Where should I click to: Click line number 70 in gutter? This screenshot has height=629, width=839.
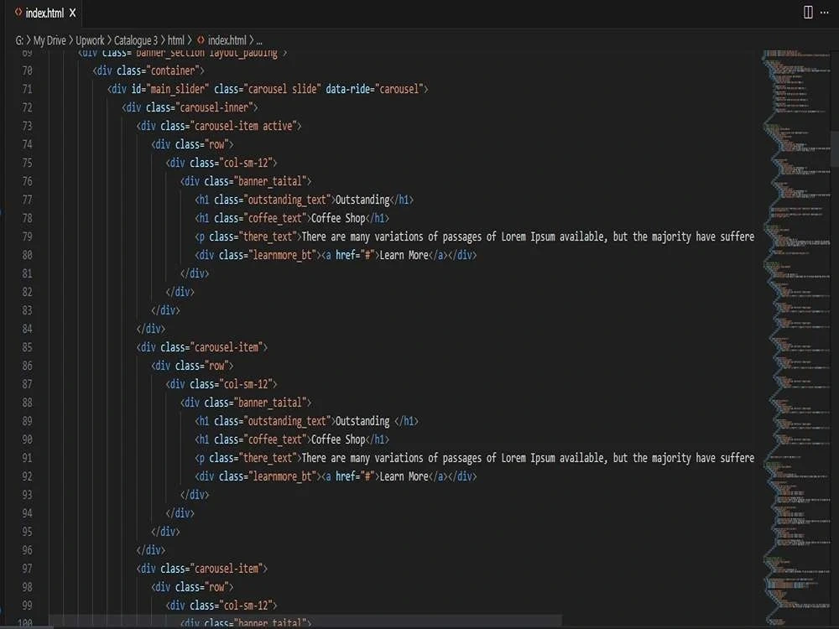28,70
